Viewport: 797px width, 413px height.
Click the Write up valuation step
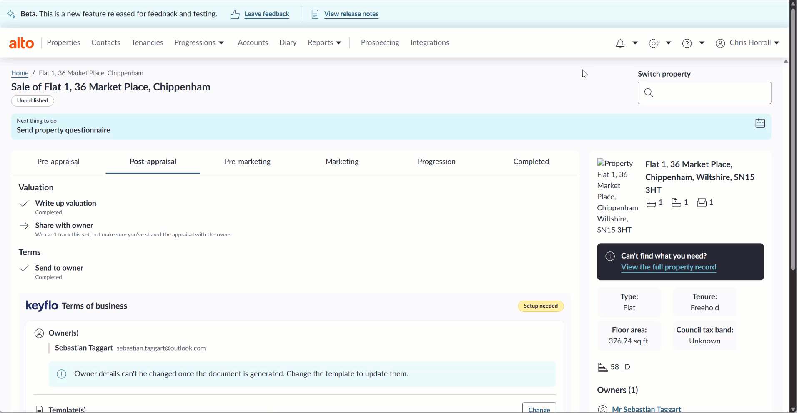point(65,203)
